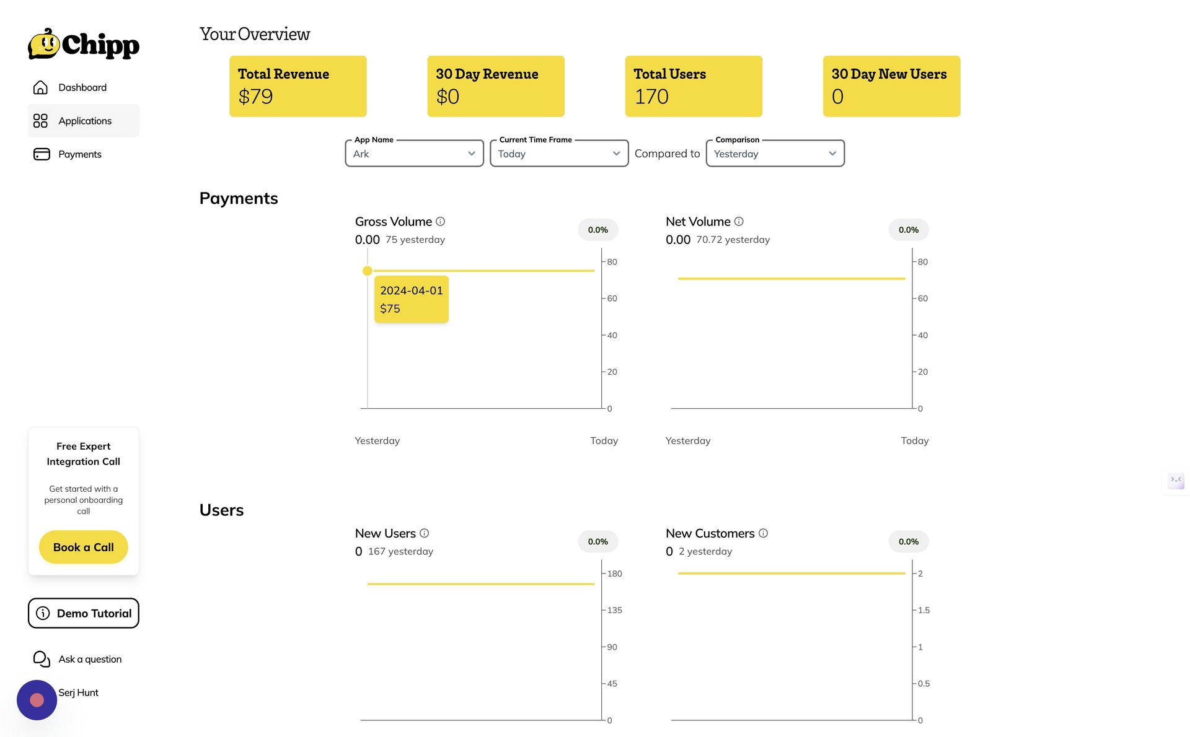
Task: Click the Total Revenue yellow card
Action: pyautogui.click(x=298, y=86)
